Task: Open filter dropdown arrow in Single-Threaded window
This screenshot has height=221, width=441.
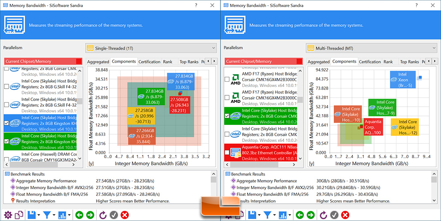Action: (54, 215)
